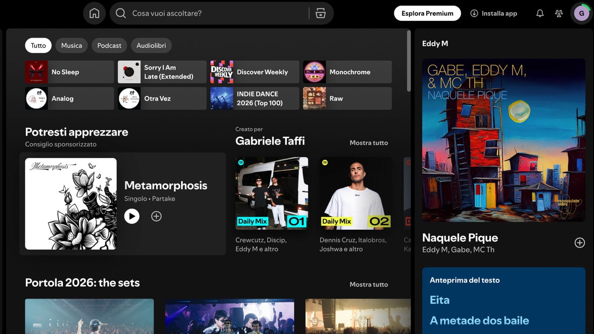
Task: Open the Browse icon in search bar
Action: click(321, 13)
